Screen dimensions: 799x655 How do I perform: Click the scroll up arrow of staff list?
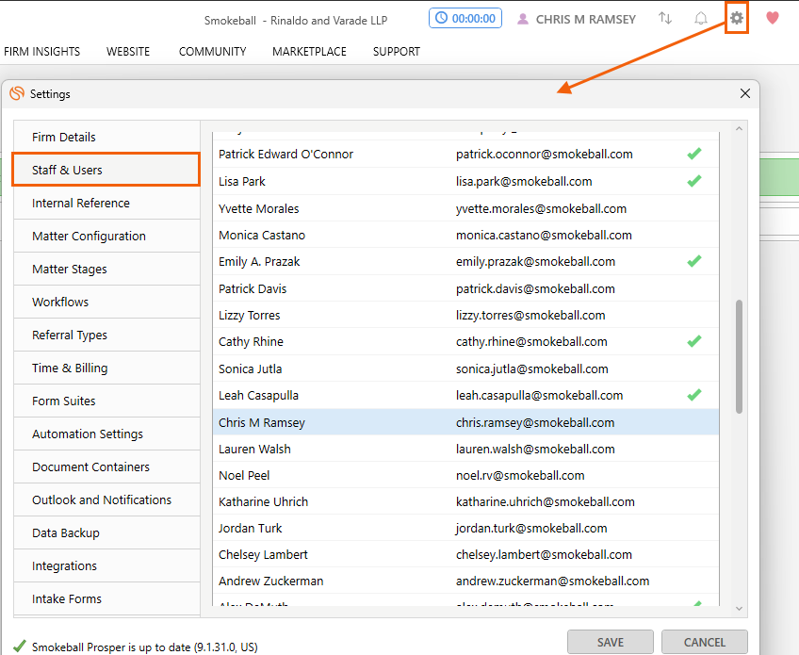739,129
